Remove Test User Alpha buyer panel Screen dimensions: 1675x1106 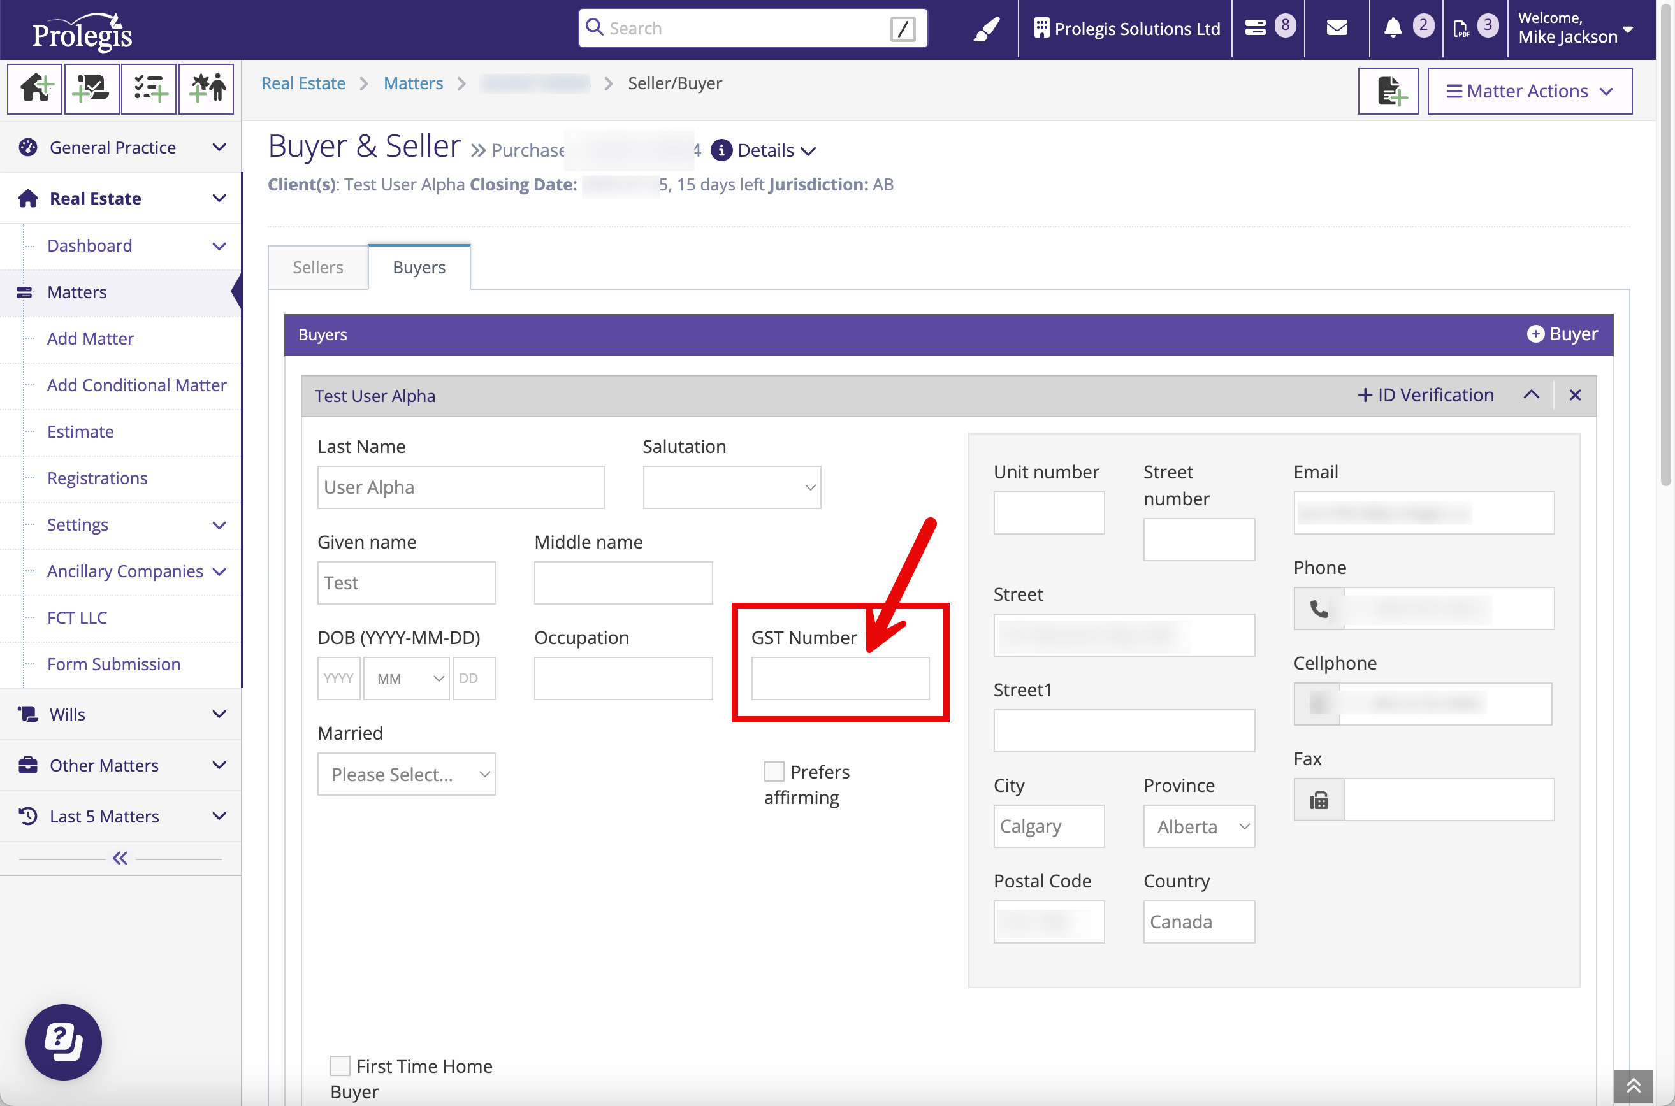(1574, 395)
